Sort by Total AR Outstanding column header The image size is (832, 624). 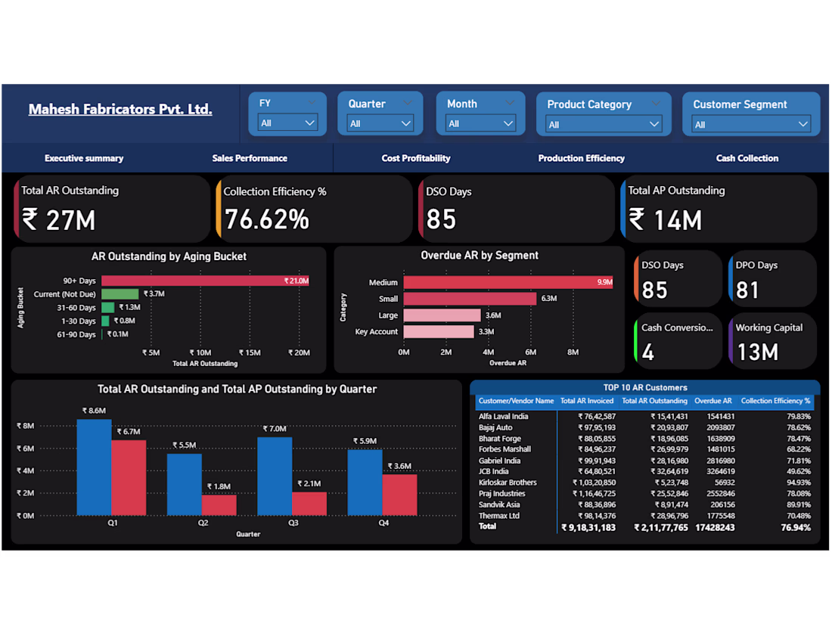[654, 401]
